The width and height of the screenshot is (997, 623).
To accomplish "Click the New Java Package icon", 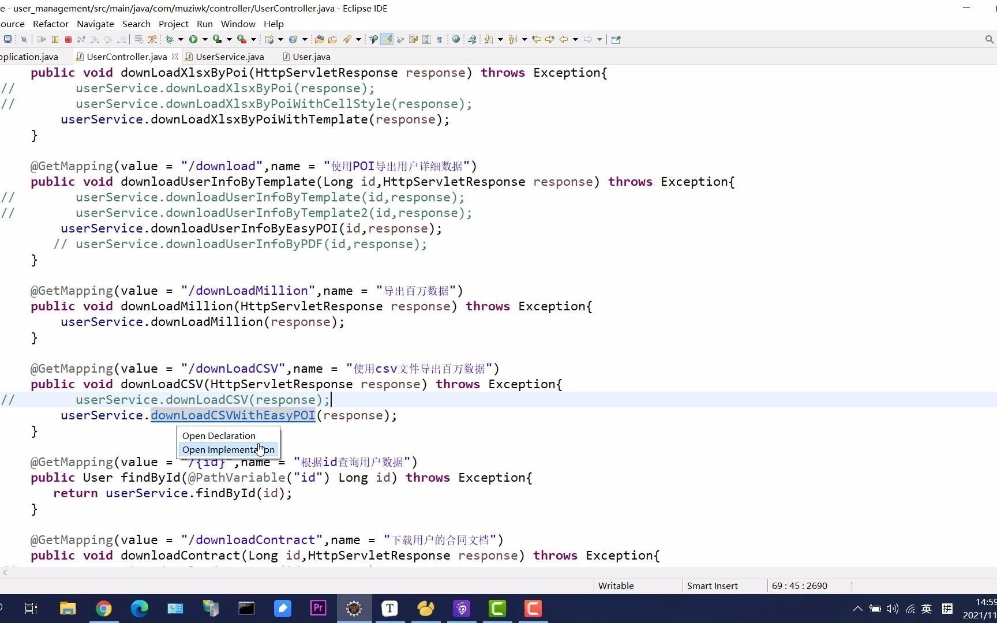I will 269,39.
